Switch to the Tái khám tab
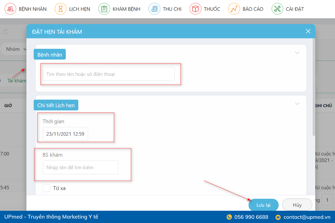Image resolution: width=335 pixels, height=223 pixels. click(17, 81)
